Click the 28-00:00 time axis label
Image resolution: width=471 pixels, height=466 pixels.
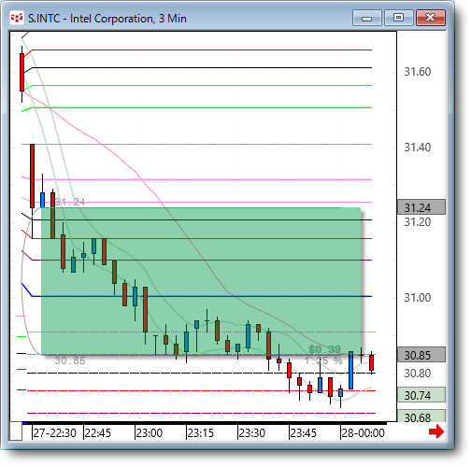pyautogui.click(x=364, y=433)
